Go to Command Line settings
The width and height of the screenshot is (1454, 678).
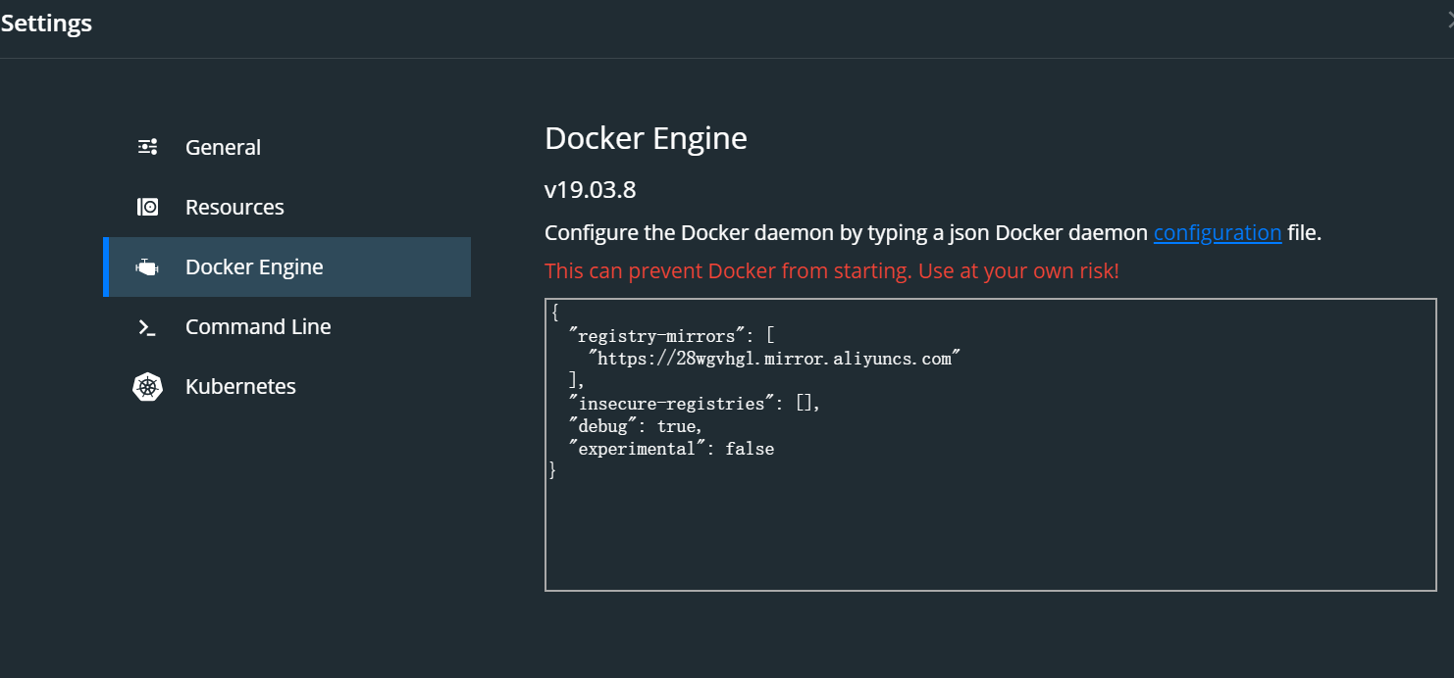tap(258, 326)
